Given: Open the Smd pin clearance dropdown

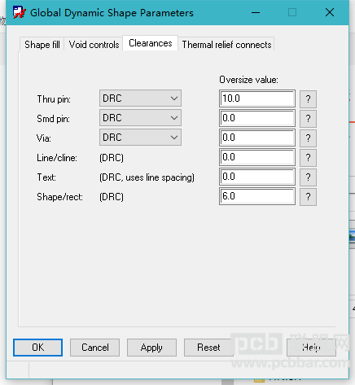Looking at the screenshot, I should pyautogui.click(x=140, y=118).
